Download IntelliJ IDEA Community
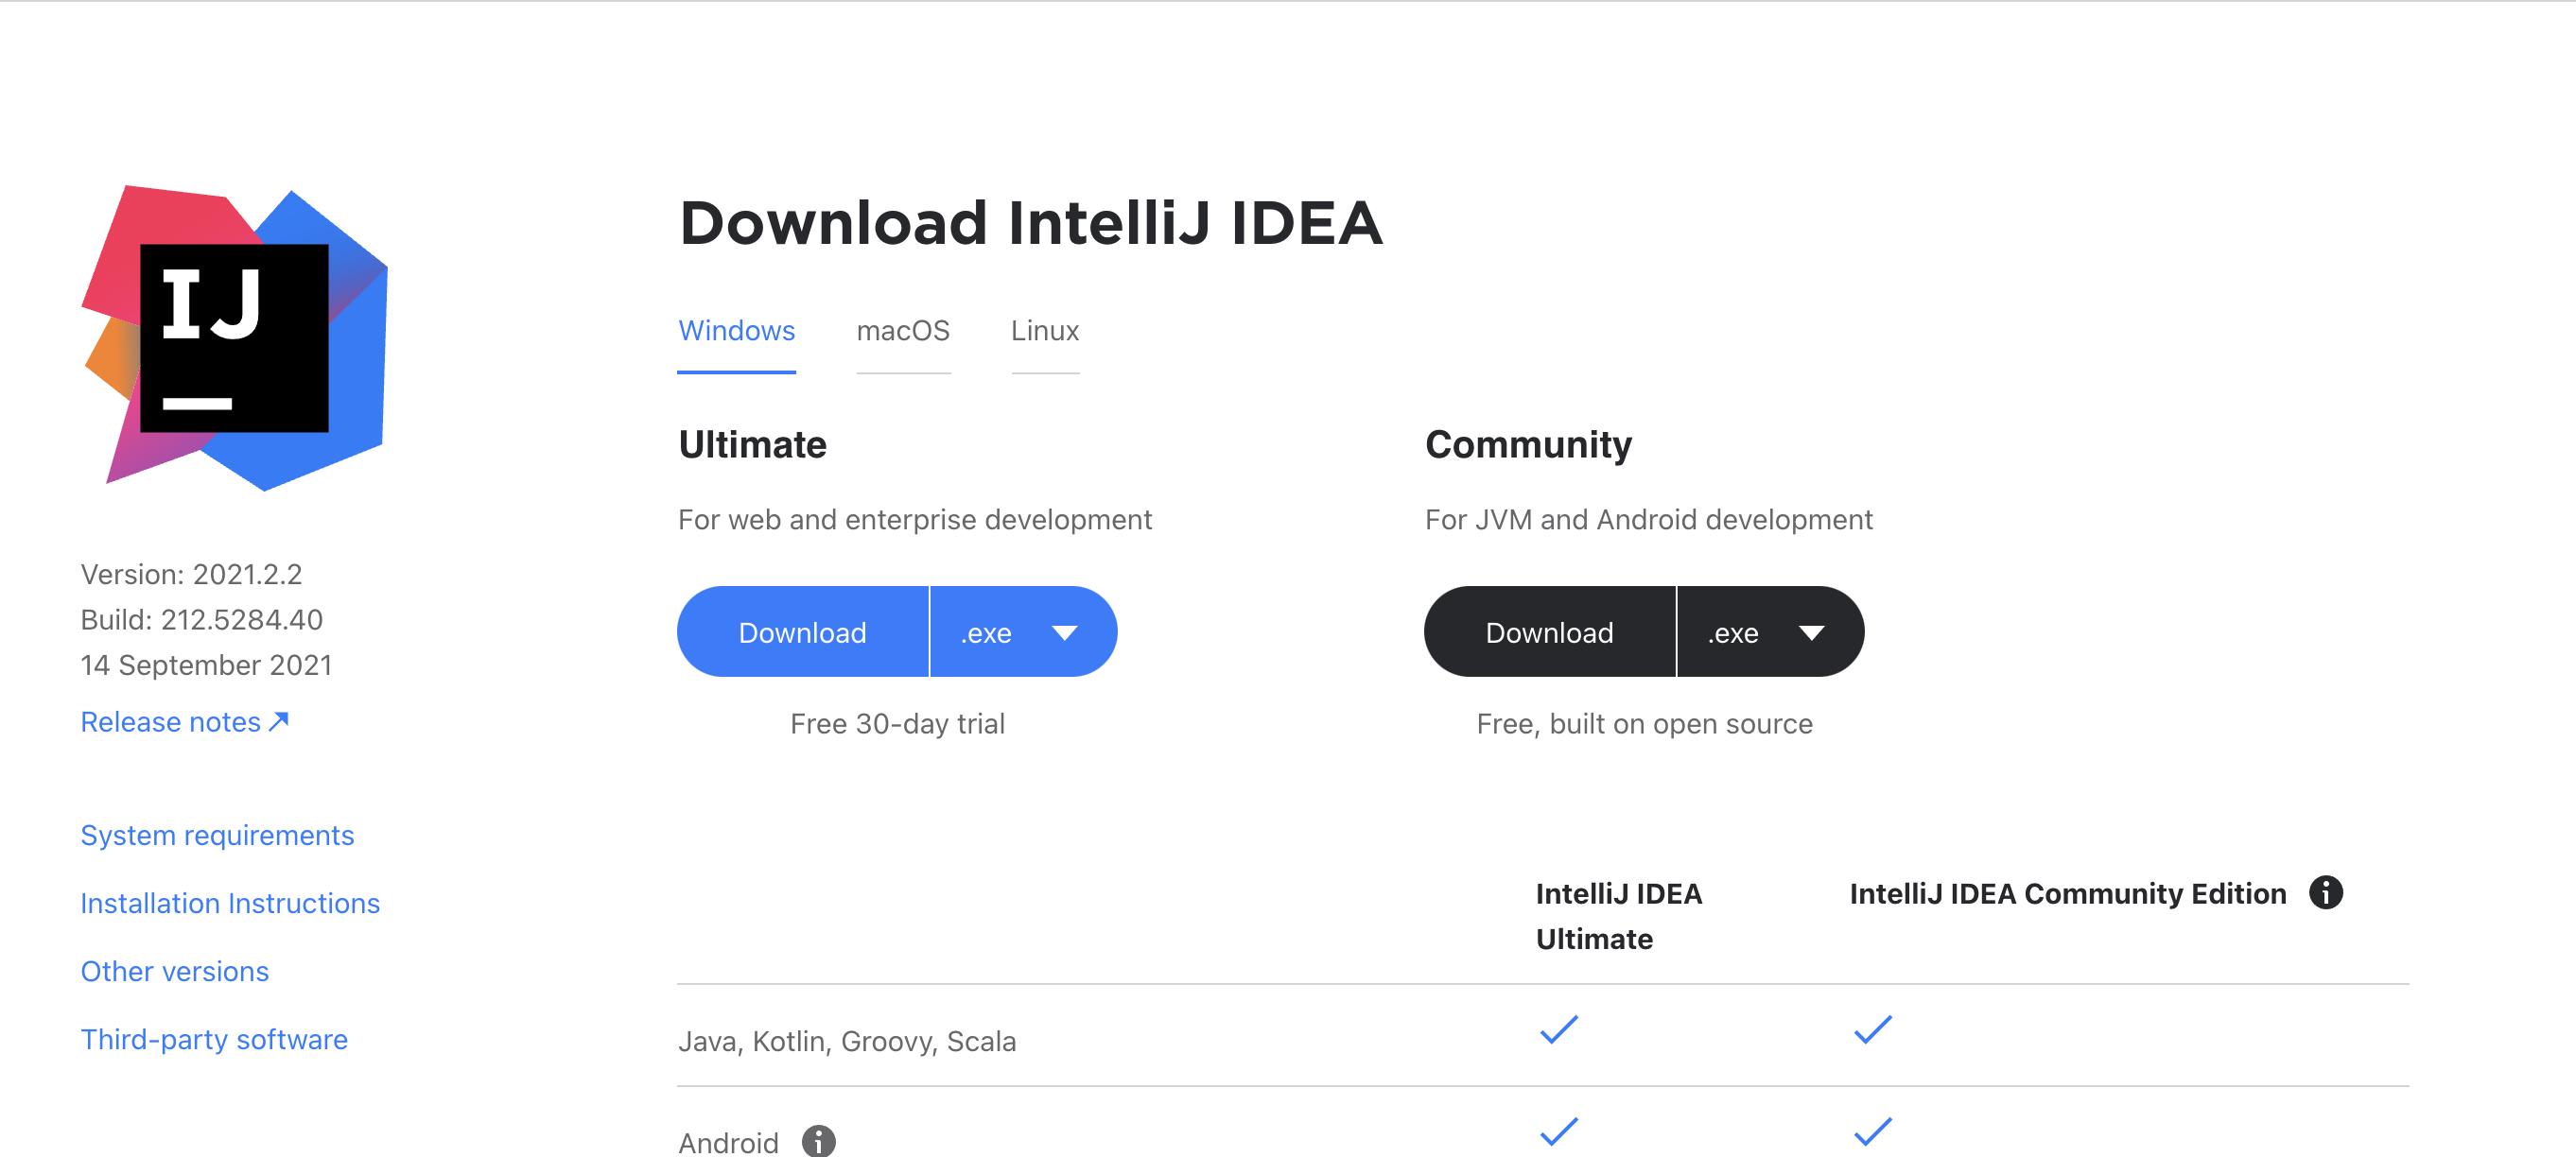This screenshot has width=2576, height=1157. (x=1550, y=632)
